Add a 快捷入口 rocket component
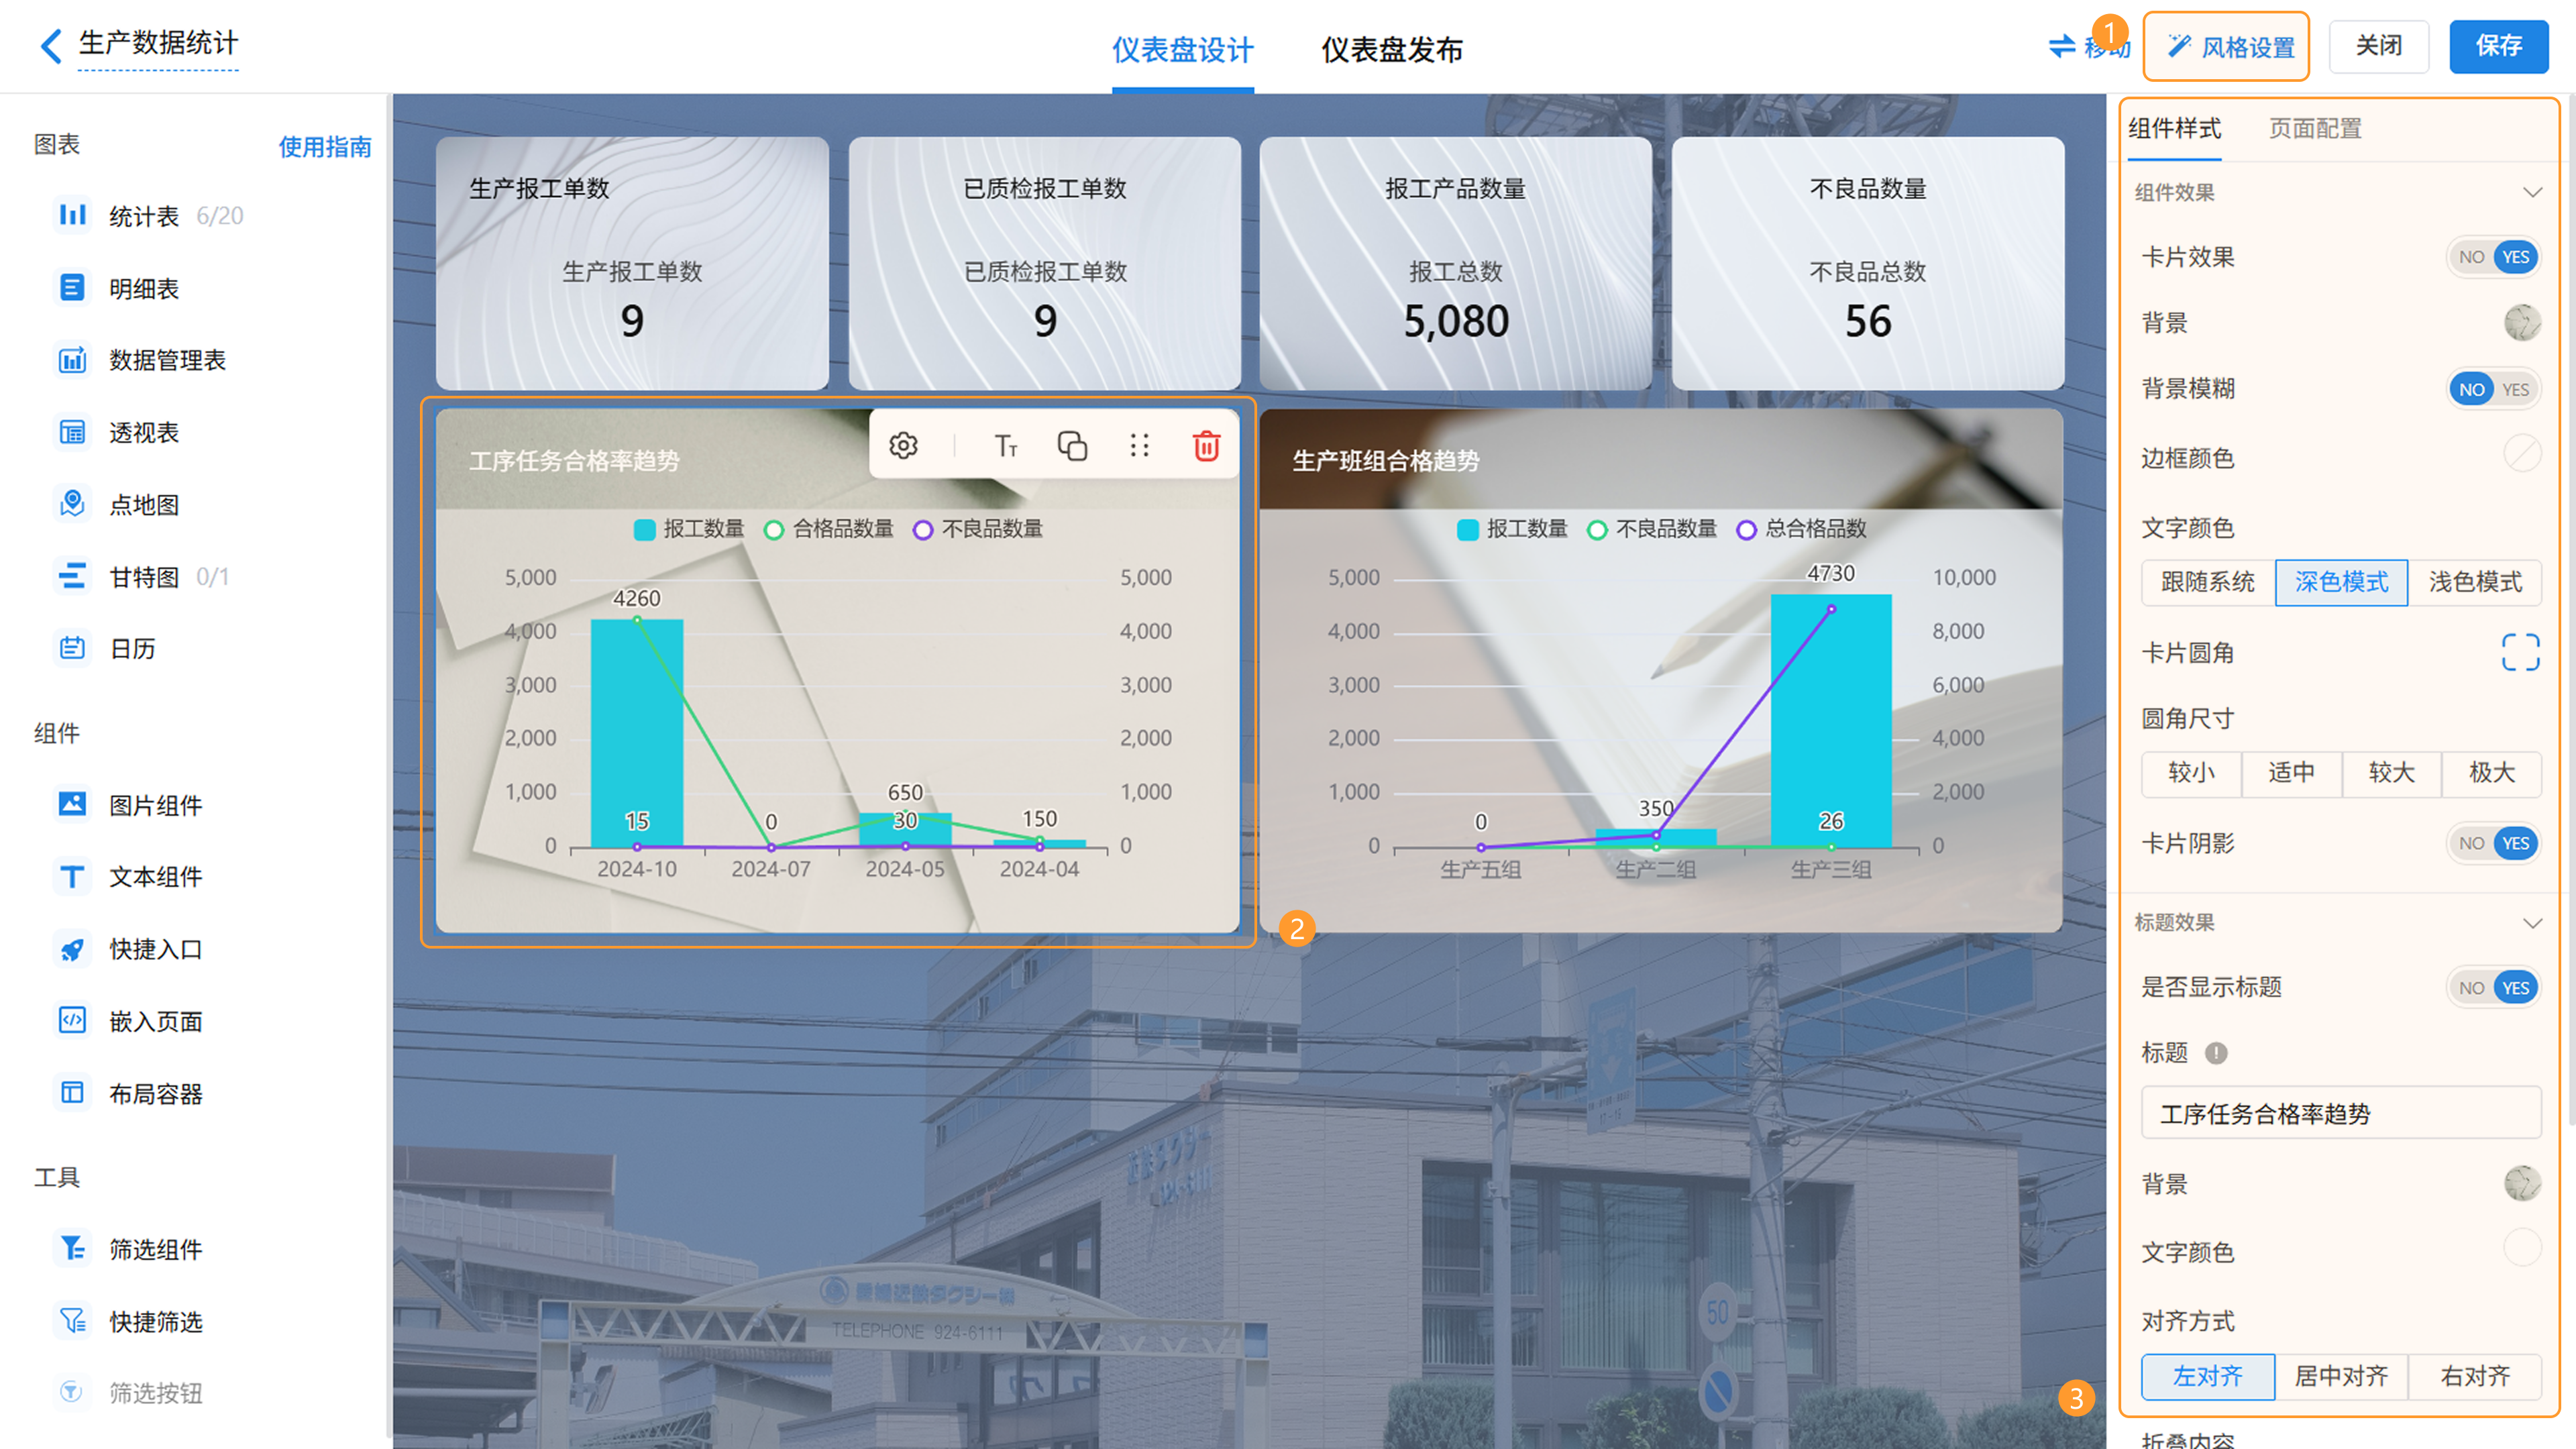The height and width of the screenshot is (1449, 2576). pos(72,949)
